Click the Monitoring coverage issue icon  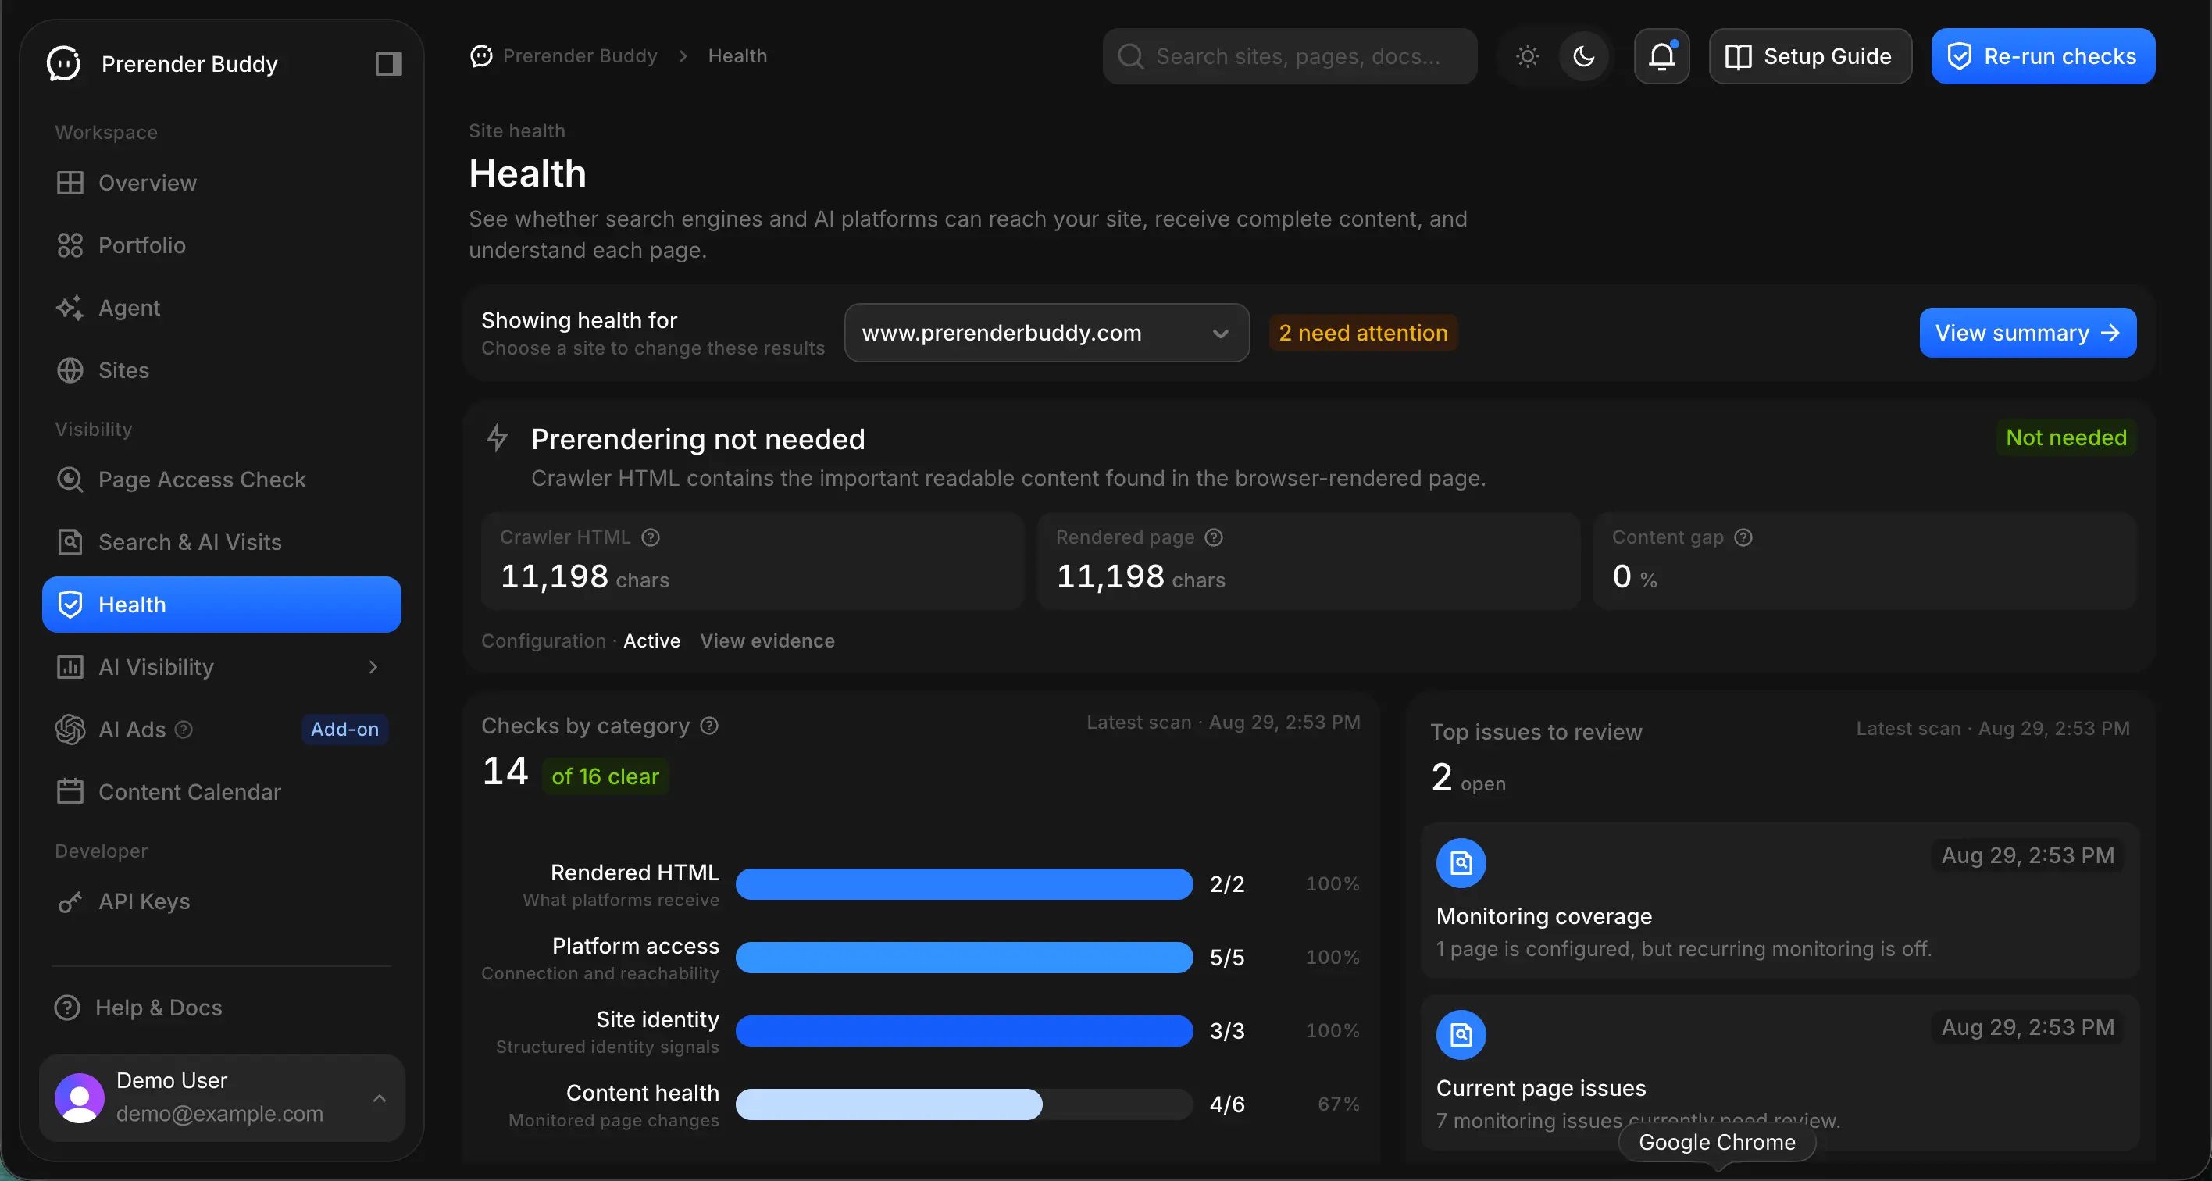(1461, 862)
